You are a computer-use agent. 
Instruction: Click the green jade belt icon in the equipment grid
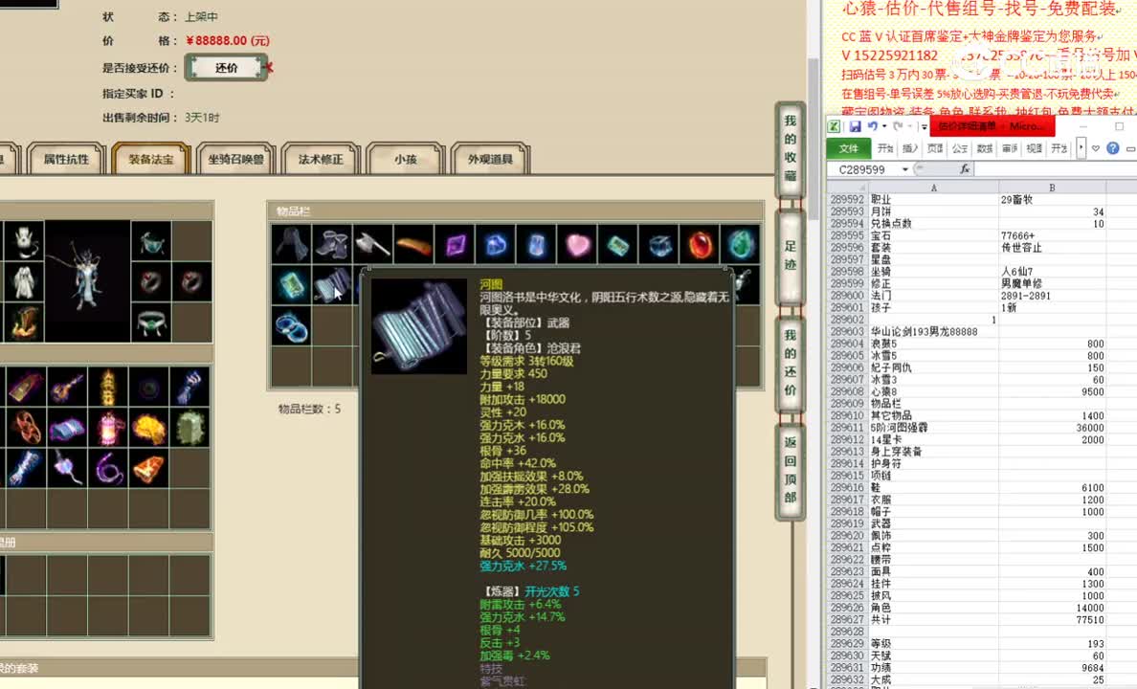151,323
